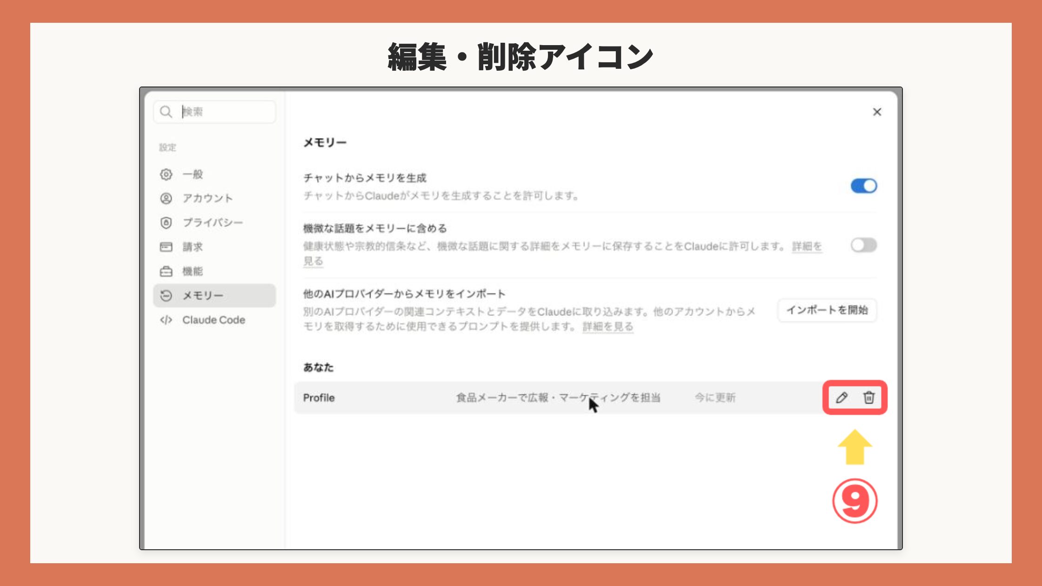1042x586 pixels.
Task: Click the history icon beside メモリー
Action: coord(166,295)
